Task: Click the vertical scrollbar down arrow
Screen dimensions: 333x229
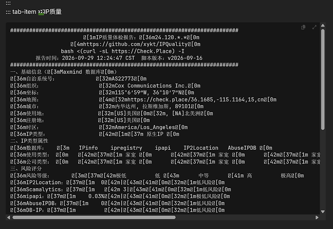Action: pos(323,212)
